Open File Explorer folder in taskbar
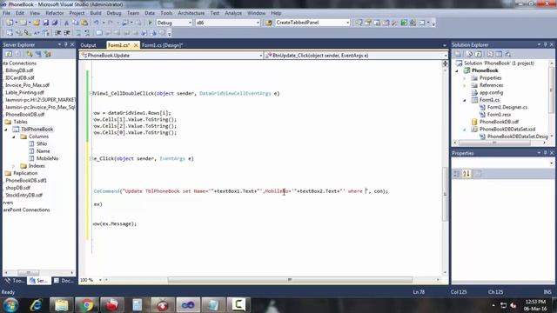Screen dimensions: 557x313 pyautogui.click(x=61, y=305)
